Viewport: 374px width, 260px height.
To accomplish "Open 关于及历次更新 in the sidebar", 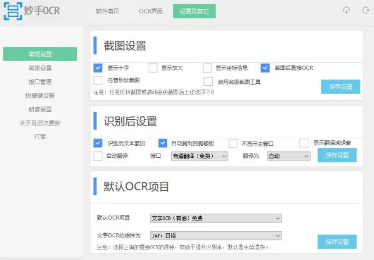I will click(x=40, y=123).
